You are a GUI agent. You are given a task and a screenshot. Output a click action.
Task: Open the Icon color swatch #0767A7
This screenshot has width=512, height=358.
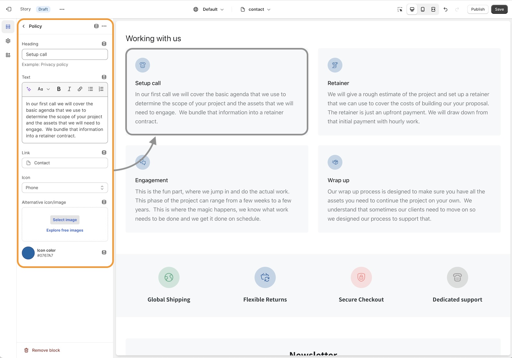point(28,253)
